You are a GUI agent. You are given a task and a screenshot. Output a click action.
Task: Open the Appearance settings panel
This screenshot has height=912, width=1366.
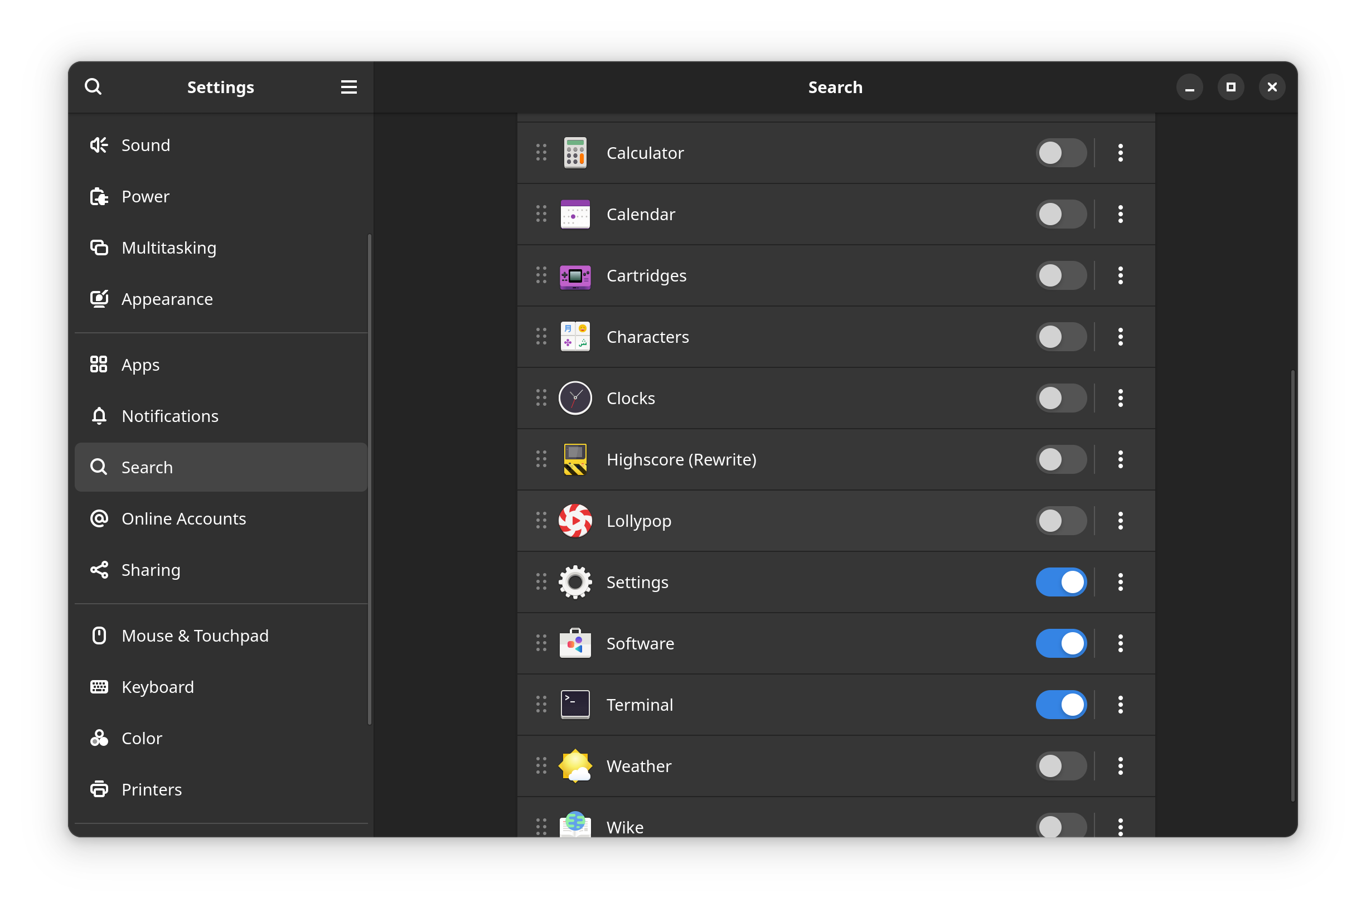(167, 299)
